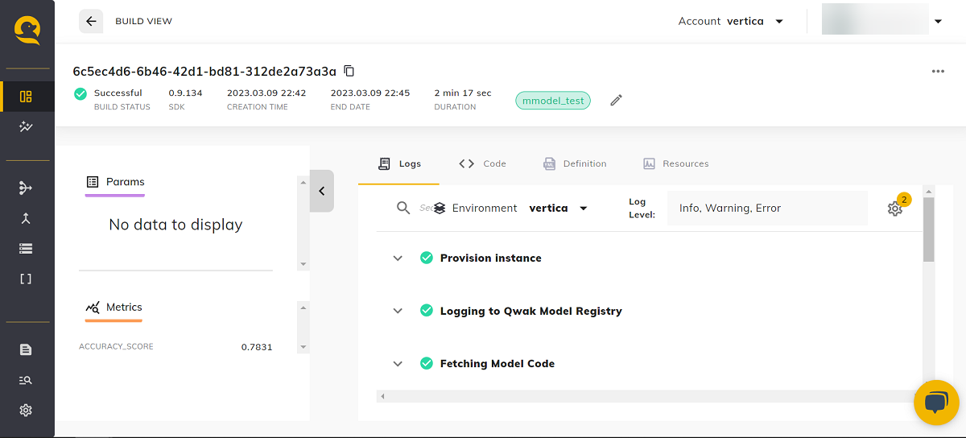
Task: Click the Metrics section header
Action: point(114,308)
